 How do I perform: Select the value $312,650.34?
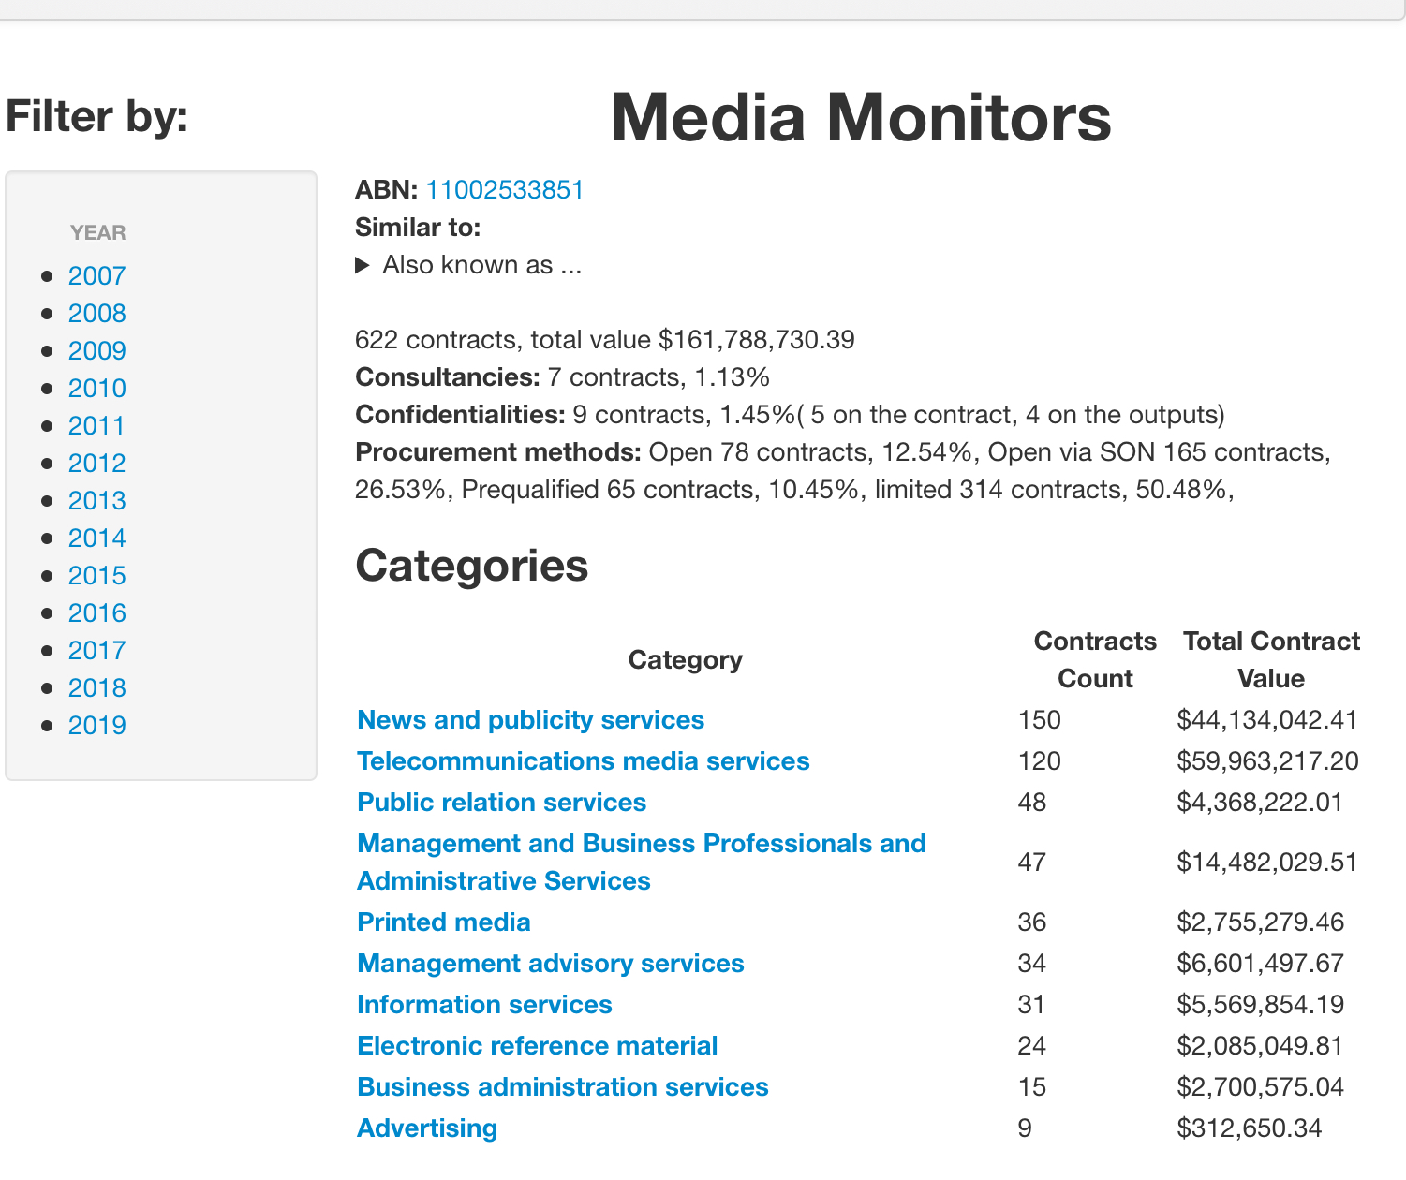click(x=1249, y=1128)
